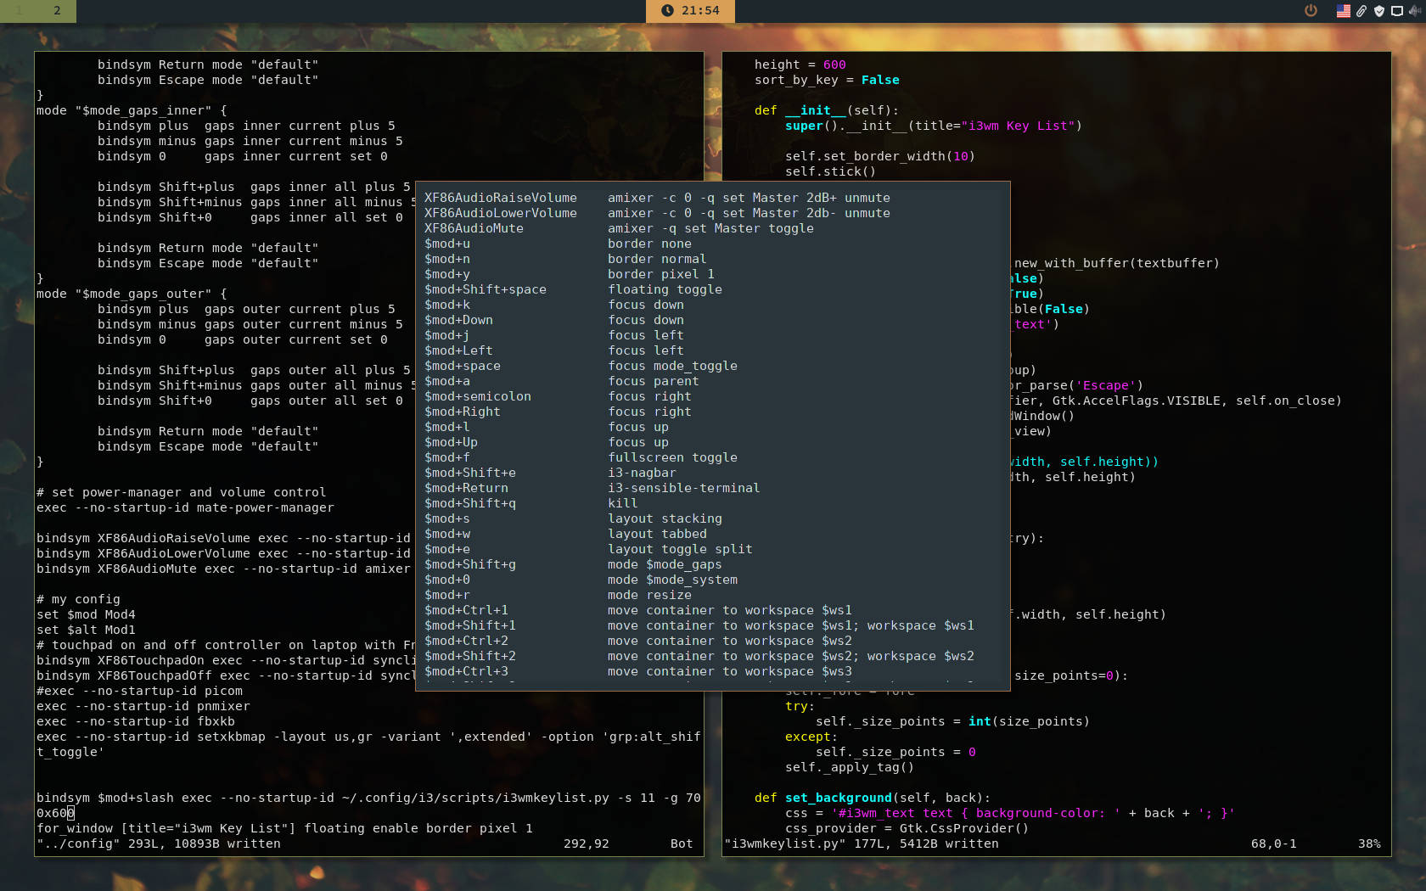Click the 'for_window [title="i3wm Key List"]' line
Image resolution: width=1426 pixels, height=891 pixels.
coord(284,828)
